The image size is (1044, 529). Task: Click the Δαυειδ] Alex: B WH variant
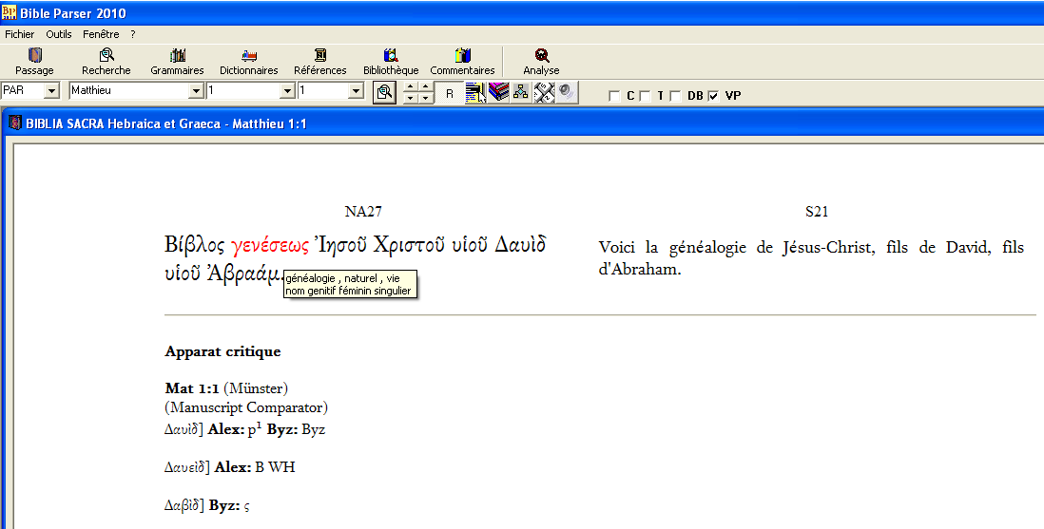pyautogui.click(x=230, y=468)
